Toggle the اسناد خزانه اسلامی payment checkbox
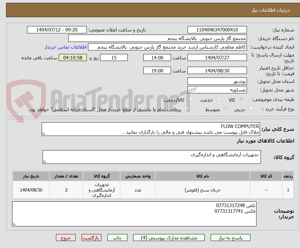 point(187,108)
